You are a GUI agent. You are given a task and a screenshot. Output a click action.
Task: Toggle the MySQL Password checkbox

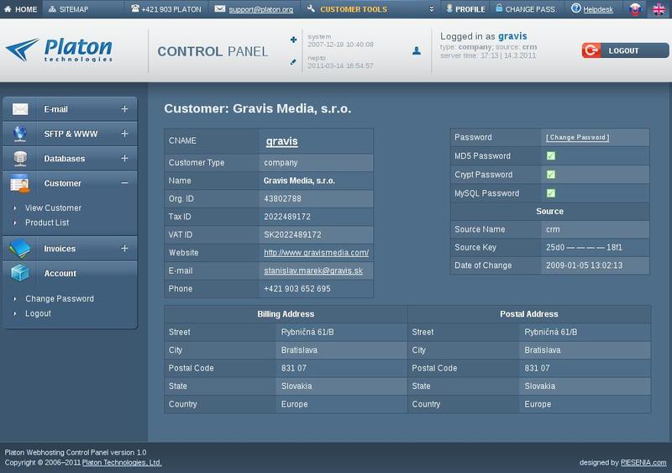[x=551, y=193]
